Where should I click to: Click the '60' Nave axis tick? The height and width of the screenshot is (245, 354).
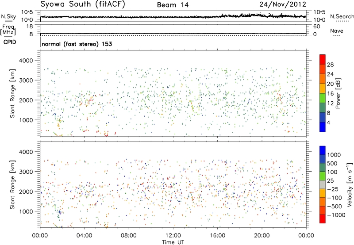pos(316,27)
